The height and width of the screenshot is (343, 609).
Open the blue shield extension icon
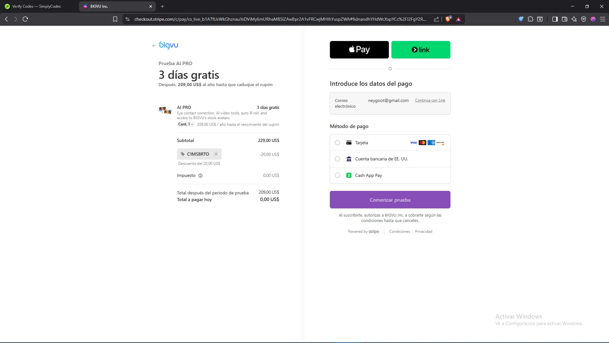tap(521, 19)
